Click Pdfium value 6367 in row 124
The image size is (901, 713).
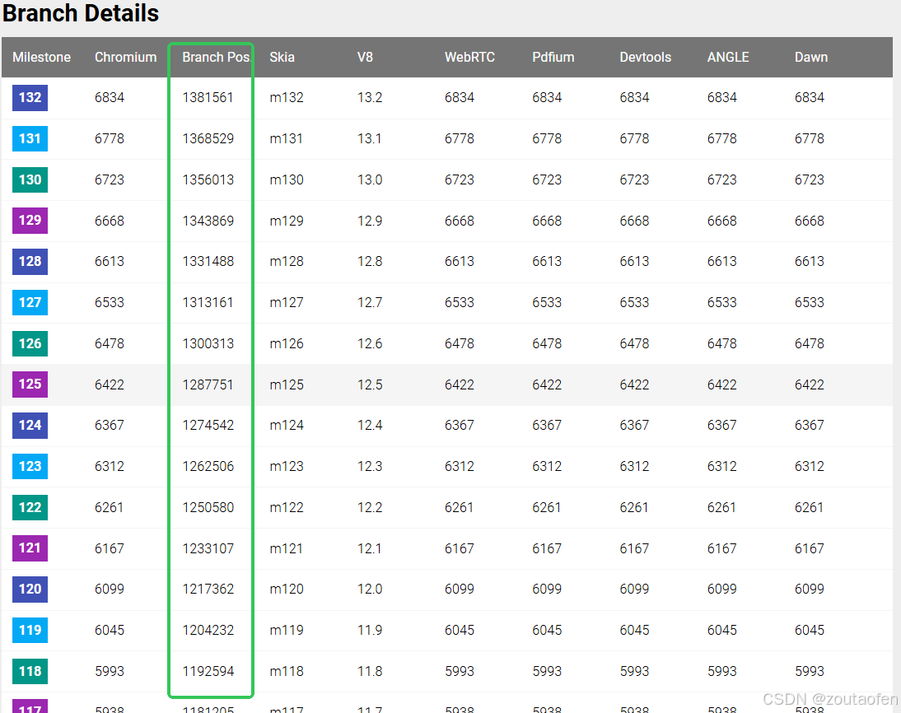tap(547, 425)
